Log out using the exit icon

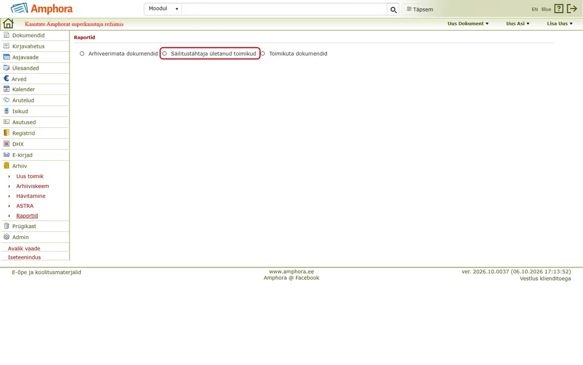pyautogui.click(x=572, y=9)
